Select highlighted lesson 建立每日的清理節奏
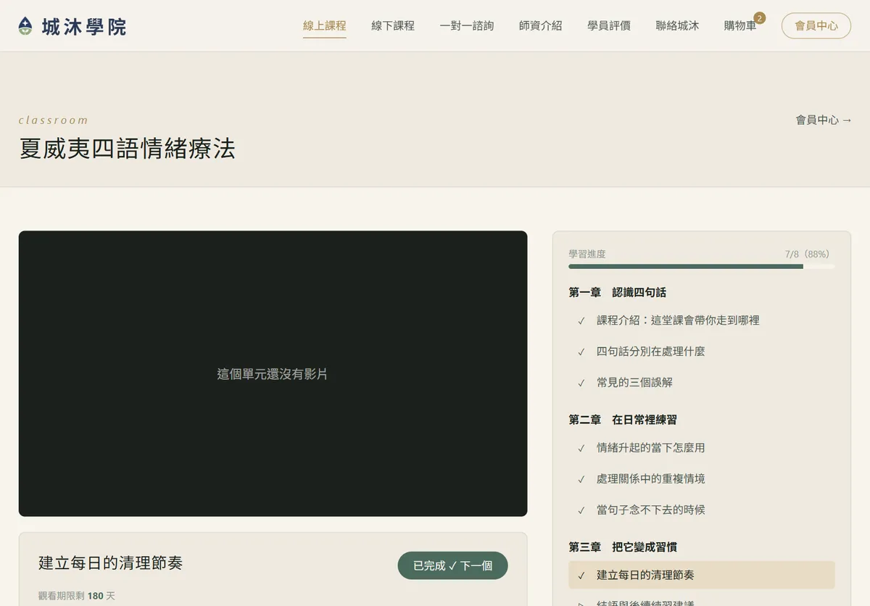This screenshot has width=870, height=606. click(x=702, y=575)
